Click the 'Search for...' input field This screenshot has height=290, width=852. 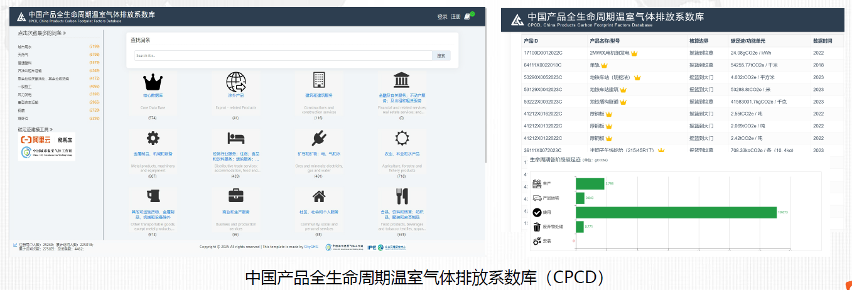[x=283, y=56]
